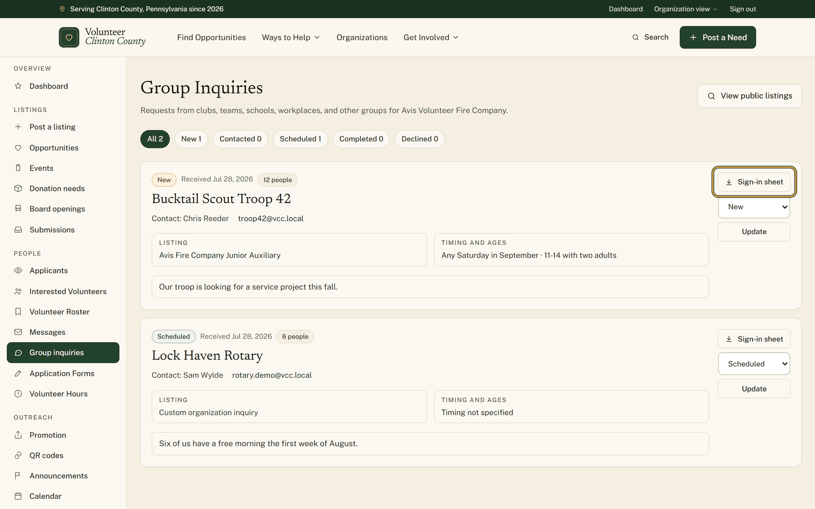Filter inquiries by Completed 0

tap(361, 139)
